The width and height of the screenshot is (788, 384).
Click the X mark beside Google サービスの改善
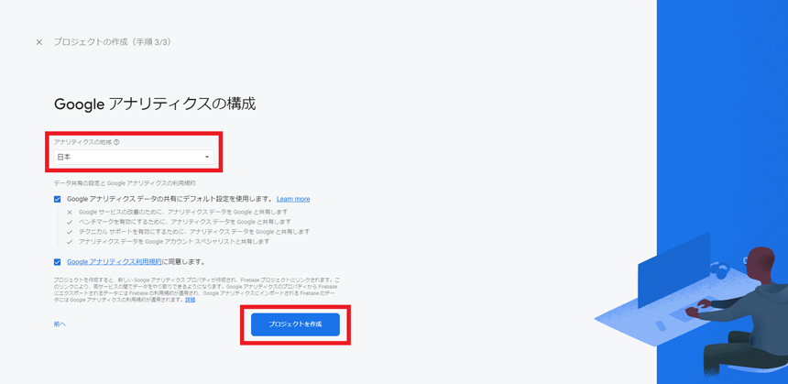point(70,212)
